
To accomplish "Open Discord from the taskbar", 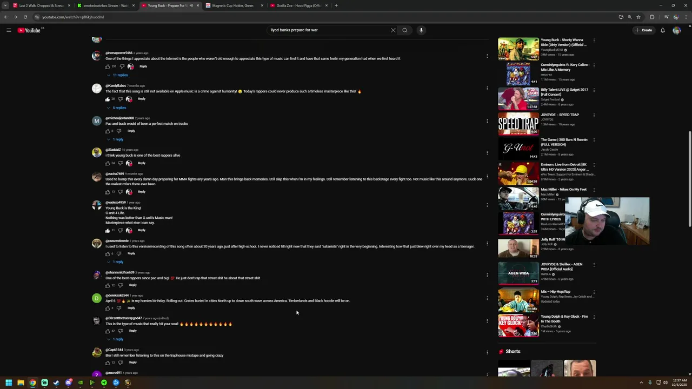I will pos(69,383).
